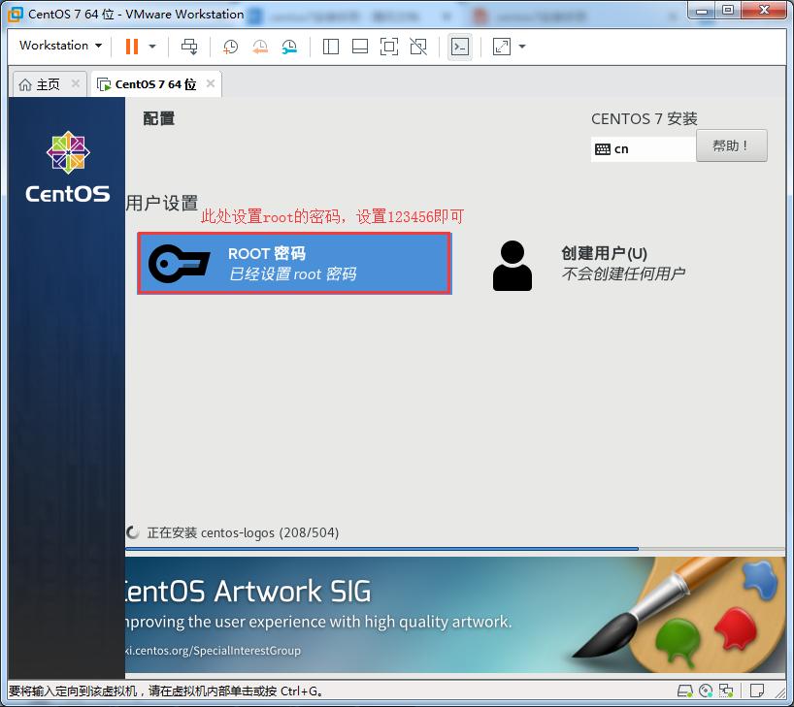
Task: Open the ROOT 密码 settings tile
Action: point(293,262)
